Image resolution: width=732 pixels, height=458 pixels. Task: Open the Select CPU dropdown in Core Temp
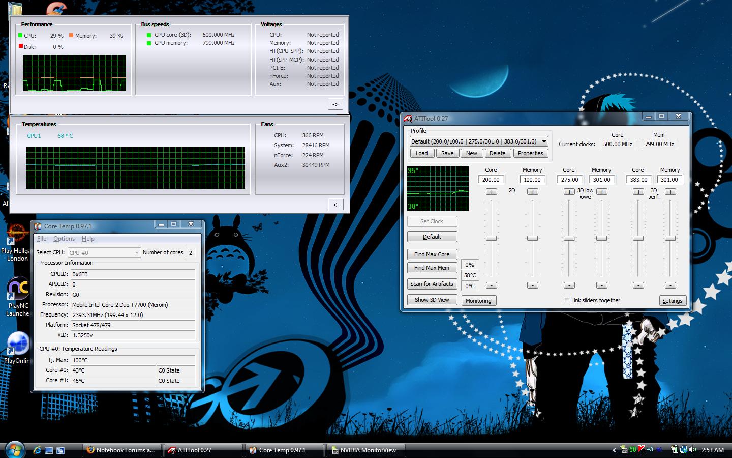104,252
